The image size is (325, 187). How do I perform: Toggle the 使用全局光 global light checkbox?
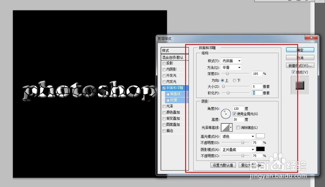[x=234, y=114]
